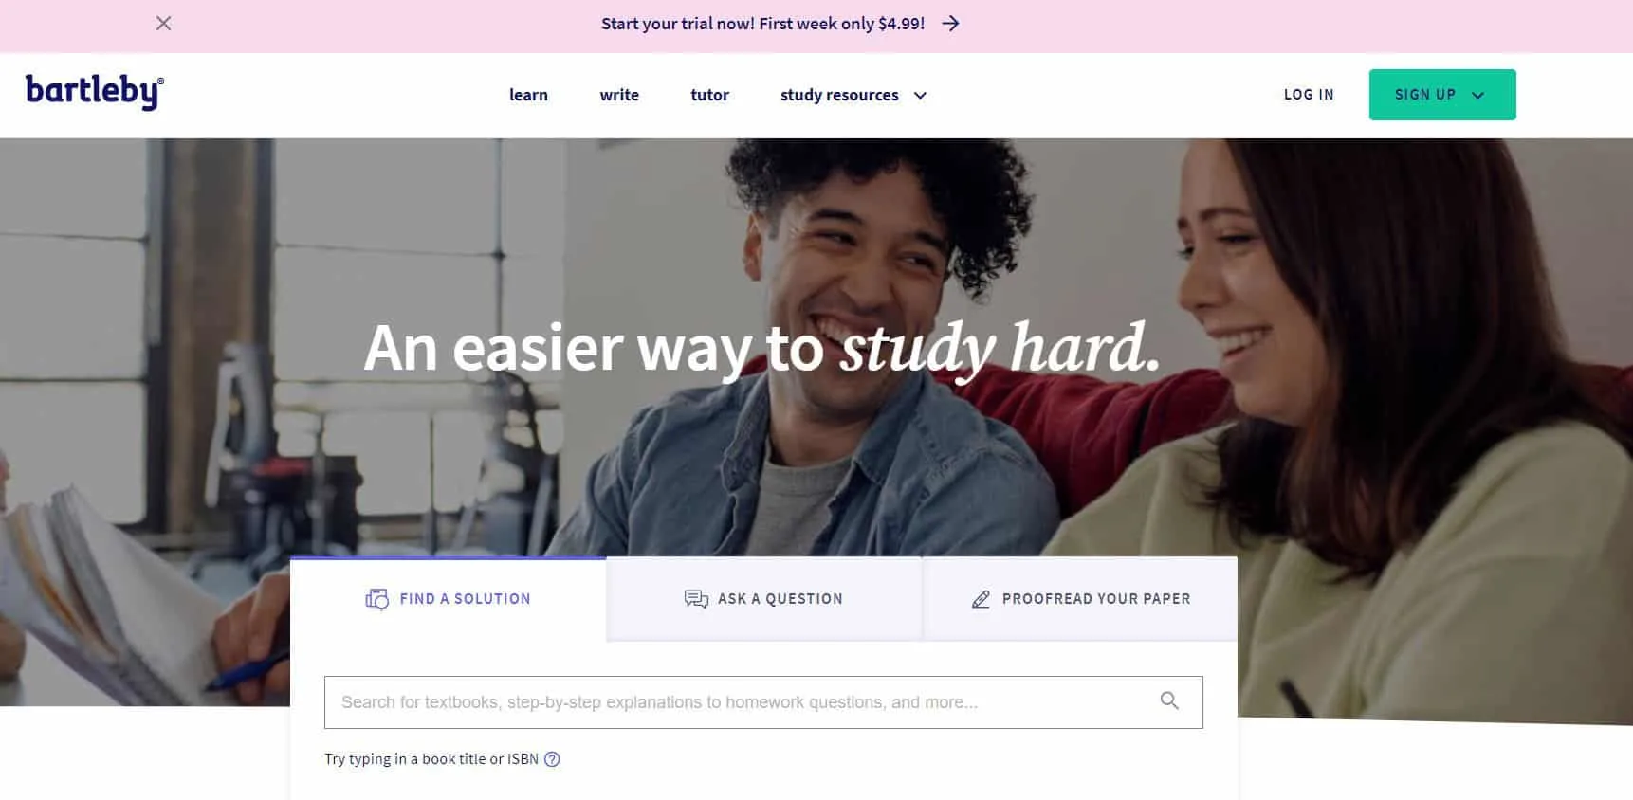The image size is (1633, 800).
Task: Open the tutor navigation link
Action: tap(709, 95)
